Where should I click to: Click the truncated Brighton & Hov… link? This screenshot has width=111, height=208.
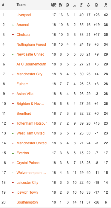[x=30, y=104]
